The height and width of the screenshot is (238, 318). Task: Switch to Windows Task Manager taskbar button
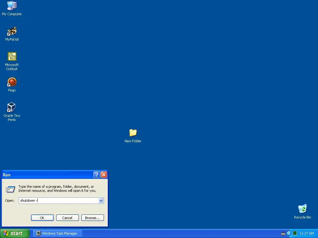[x=57, y=233]
